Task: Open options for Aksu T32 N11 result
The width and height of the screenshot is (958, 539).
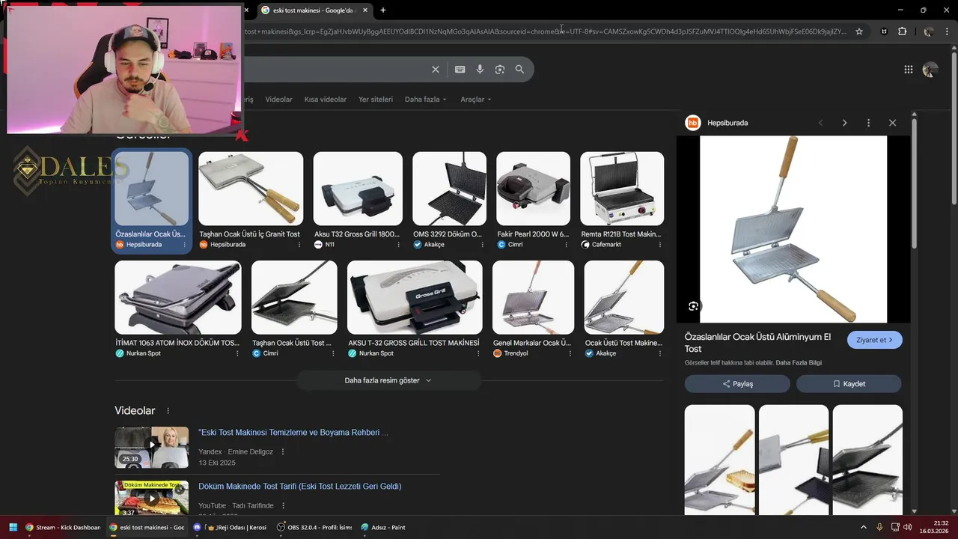Action: (397, 245)
